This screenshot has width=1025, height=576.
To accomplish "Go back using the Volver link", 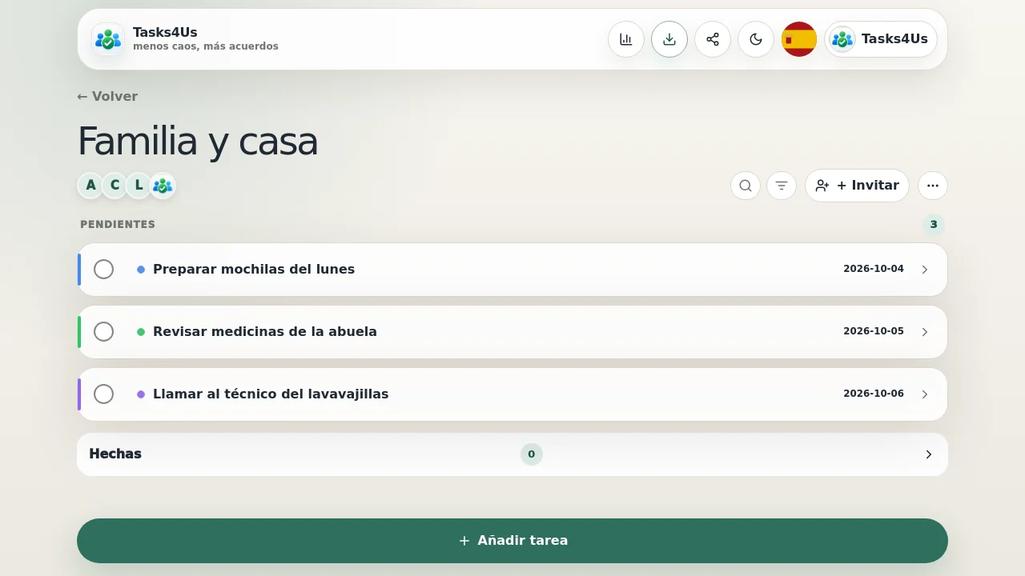I will coord(107,97).
